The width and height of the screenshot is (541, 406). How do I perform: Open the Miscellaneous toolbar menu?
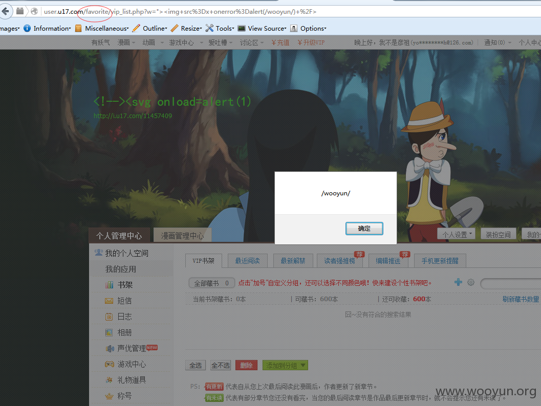click(102, 28)
